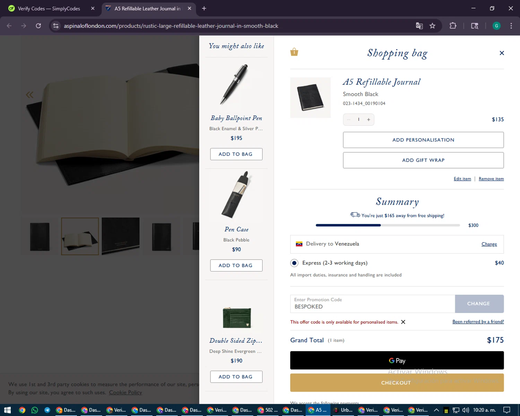The image size is (520, 416).
Task: Decrease journal quantity with minus button
Action: click(349, 120)
